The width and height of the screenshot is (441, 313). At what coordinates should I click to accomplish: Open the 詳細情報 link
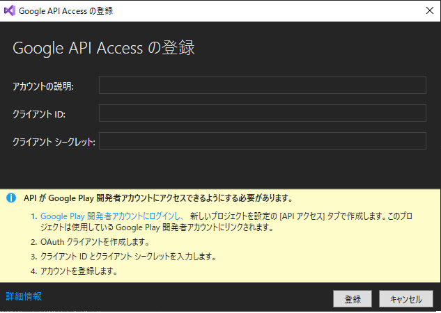pyautogui.click(x=24, y=296)
